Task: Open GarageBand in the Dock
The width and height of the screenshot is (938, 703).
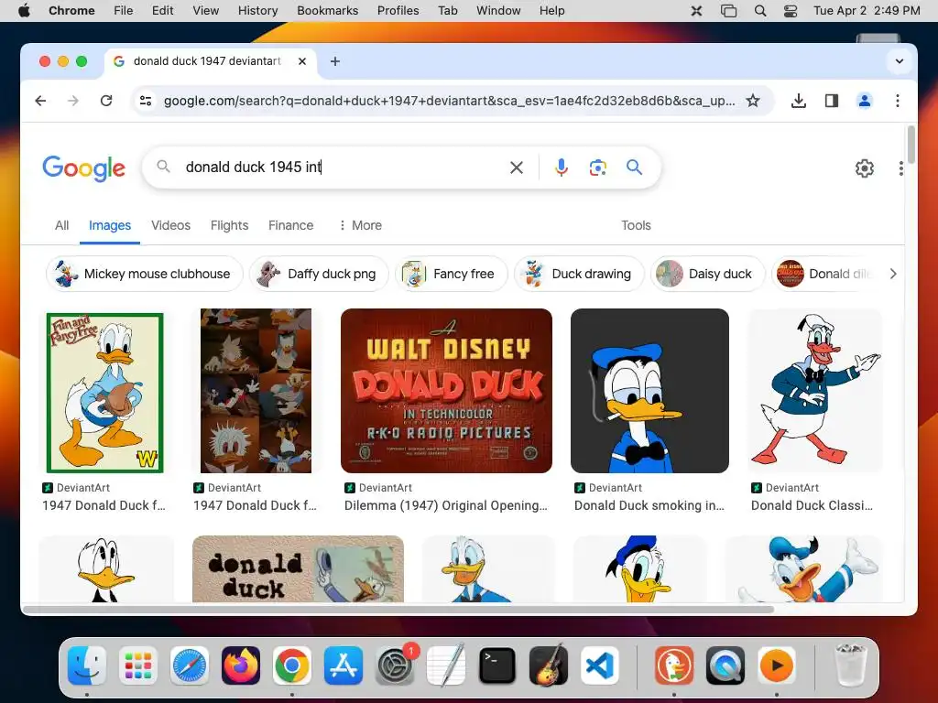Action: (x=549, y=665)
